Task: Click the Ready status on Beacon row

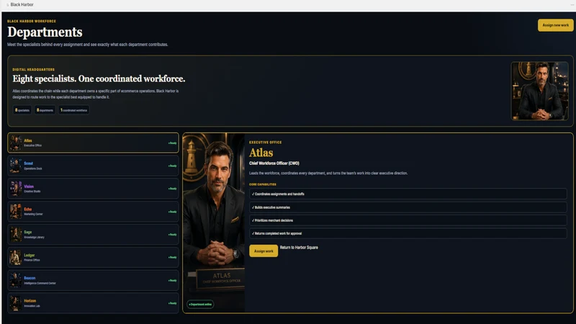Action: click(172, 280)
